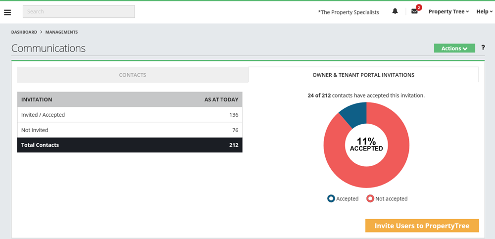
Task: Switch to the Contacts tab
Action: [133, 75]
